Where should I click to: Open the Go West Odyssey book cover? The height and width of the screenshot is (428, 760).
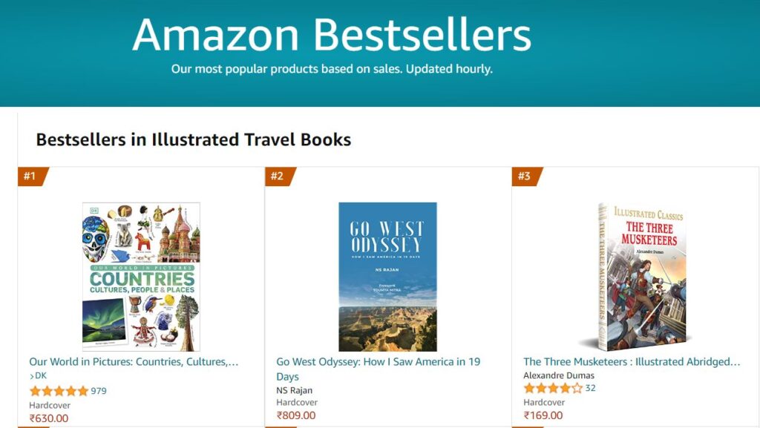pyautogui.click(x=387, y=276)
